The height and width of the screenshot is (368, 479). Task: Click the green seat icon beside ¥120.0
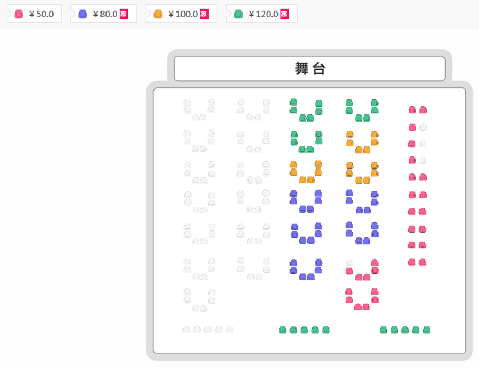(238, 14)
